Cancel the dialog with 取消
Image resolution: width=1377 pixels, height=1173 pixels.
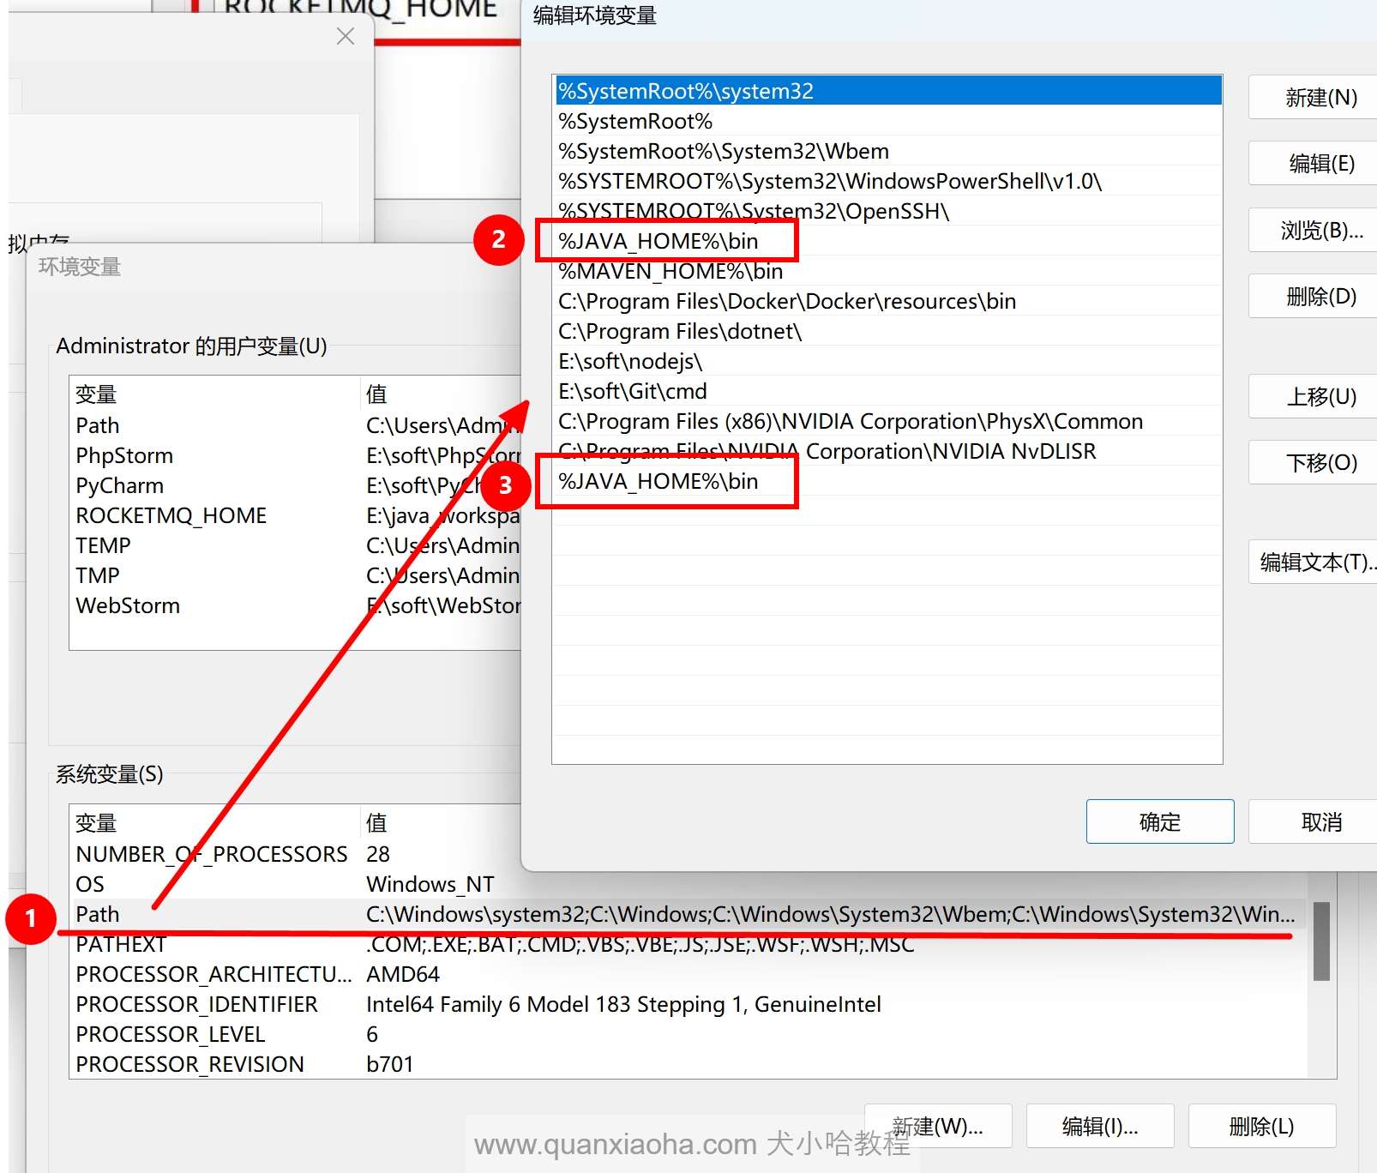coord(1320,822)
